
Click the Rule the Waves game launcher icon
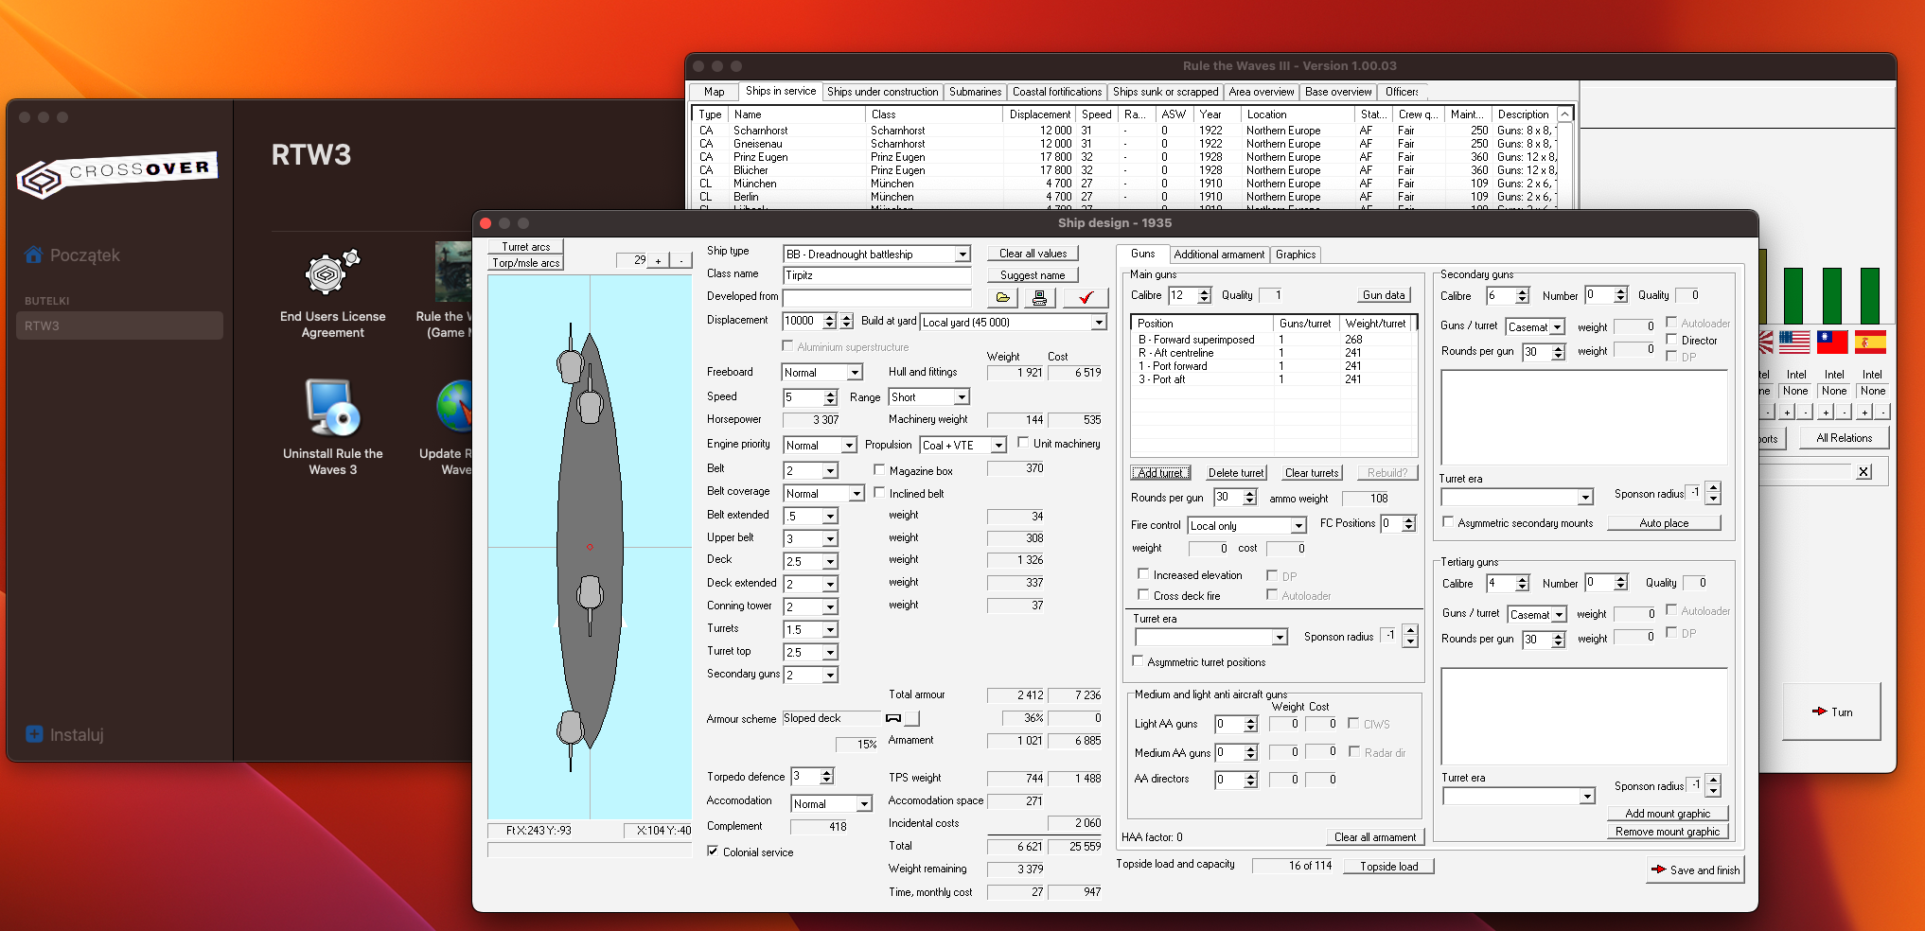[453, 272]
